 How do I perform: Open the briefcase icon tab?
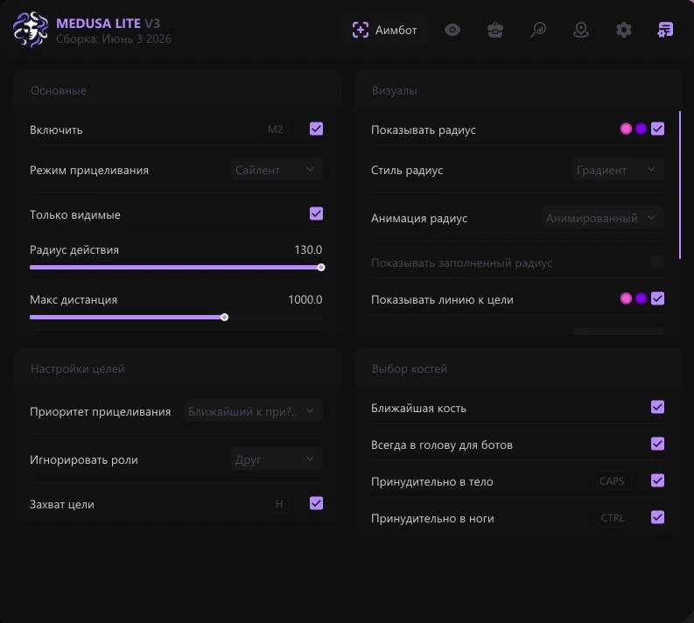pos(494,30)
